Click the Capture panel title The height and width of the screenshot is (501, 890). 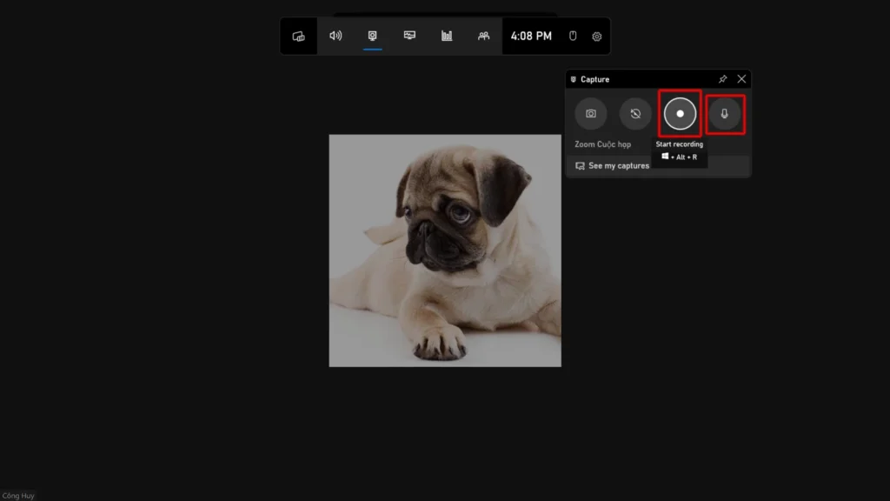[x=594, y=79]
